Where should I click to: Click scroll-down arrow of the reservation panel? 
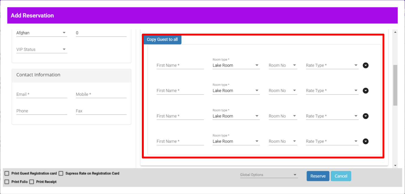[x=395, y=165]
